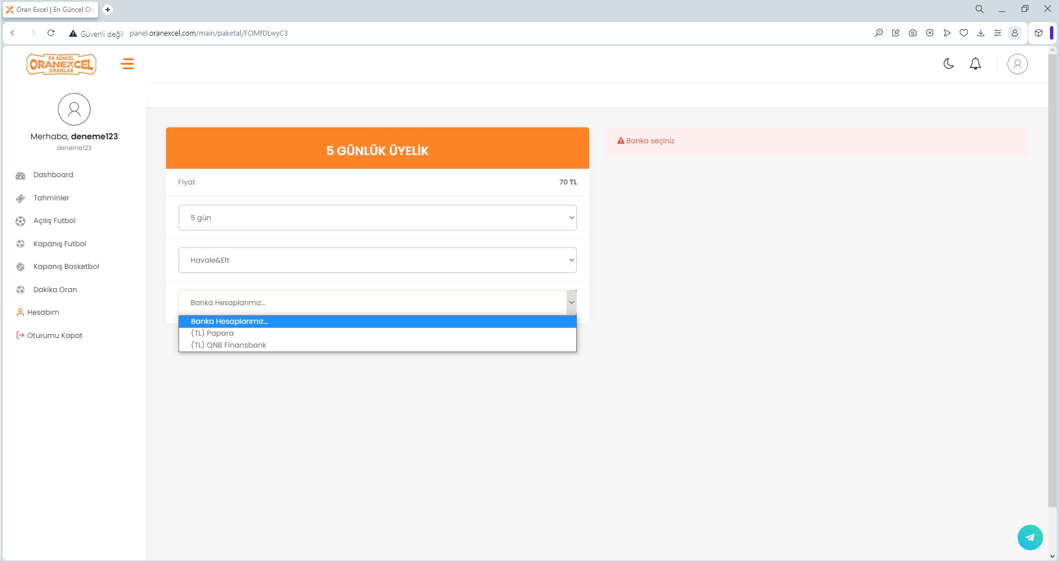Image resolution: width=1059 pixels, height=561 pixels.
Task: Click the browser downloads icon
Action: pos(980,33)
